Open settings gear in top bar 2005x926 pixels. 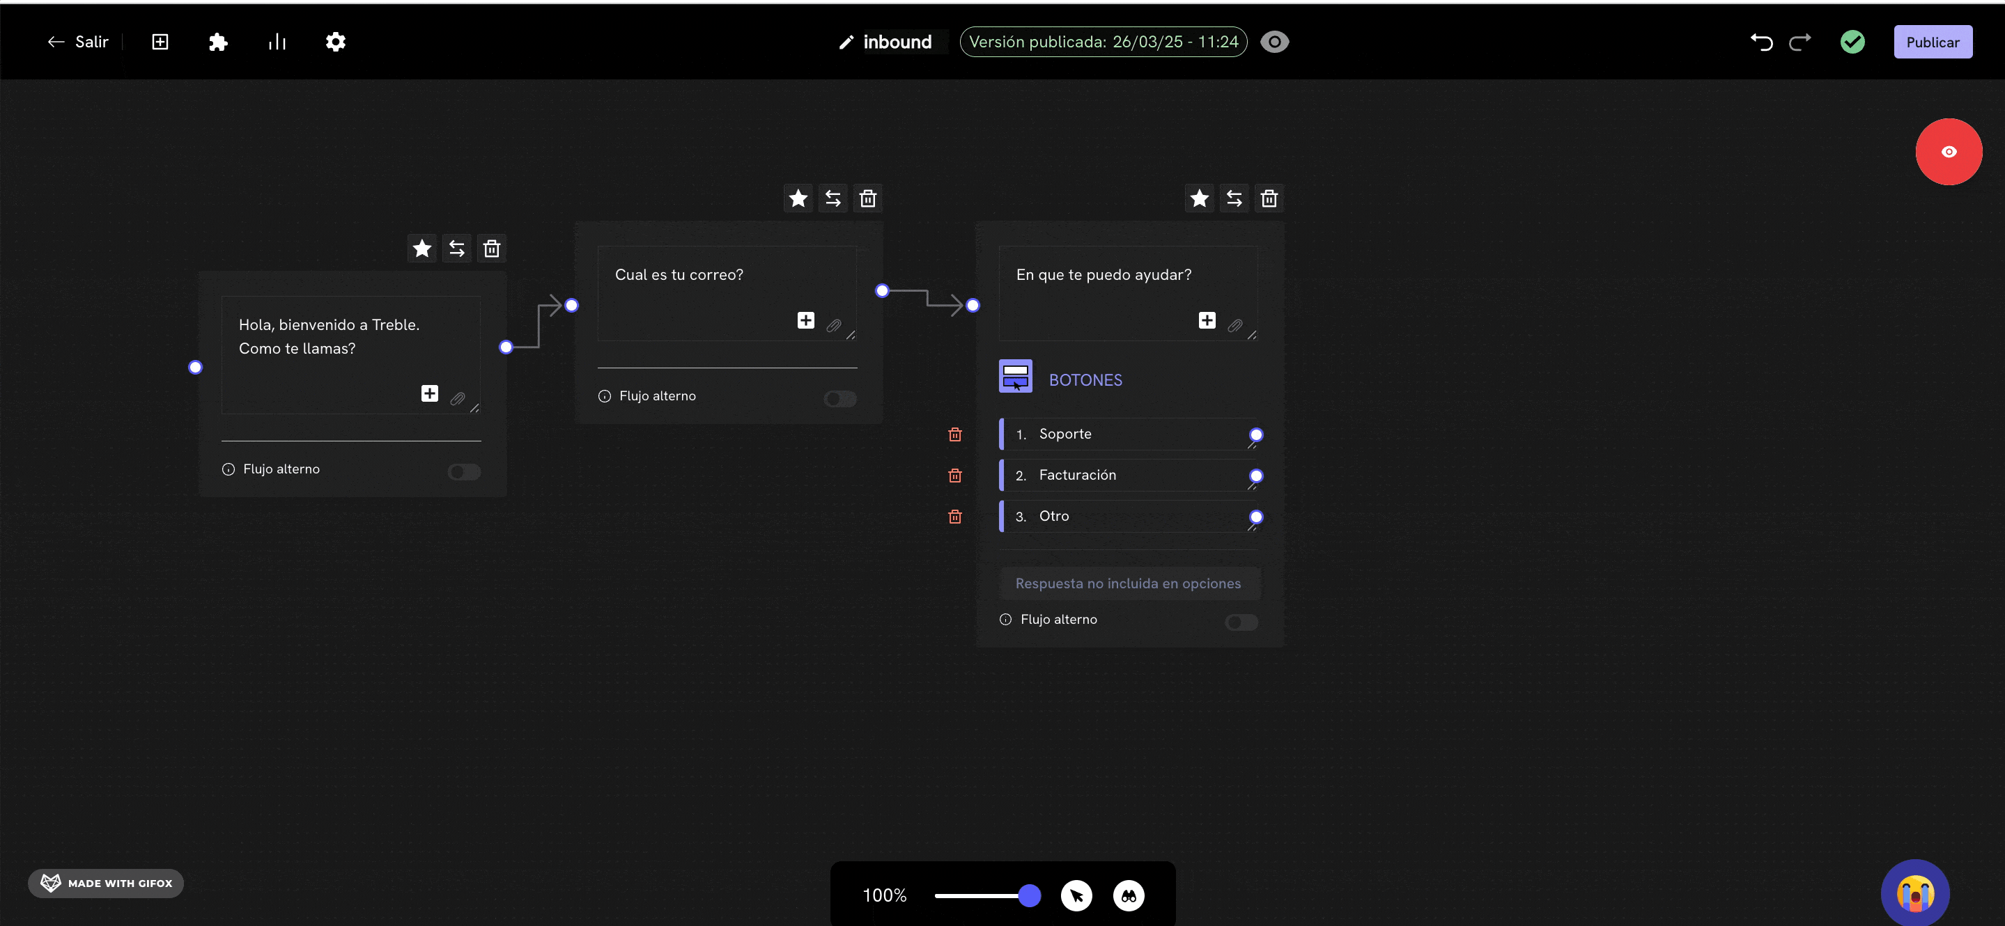click(336, 42)
